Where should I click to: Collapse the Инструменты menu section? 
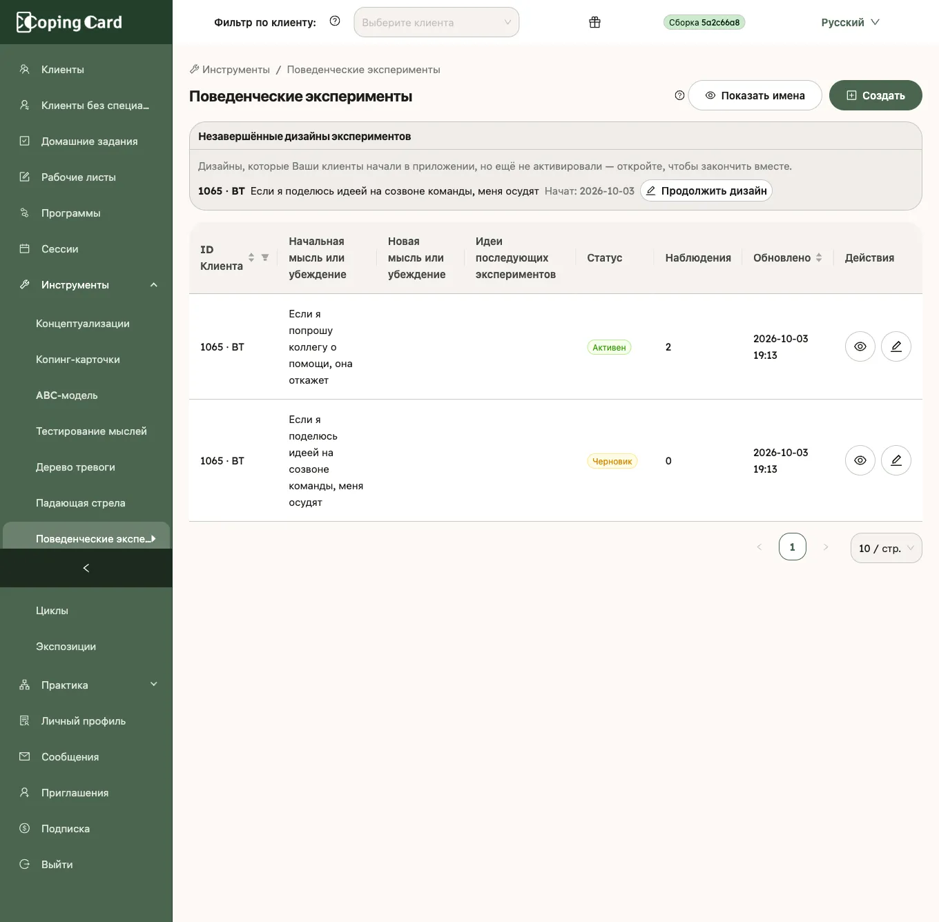pos(86,284)
